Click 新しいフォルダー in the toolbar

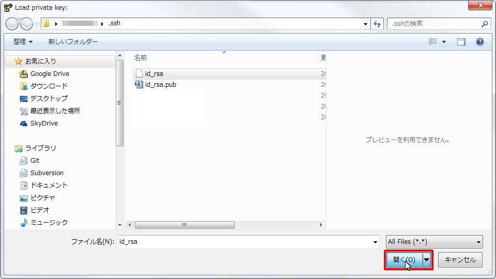(73, 42)
